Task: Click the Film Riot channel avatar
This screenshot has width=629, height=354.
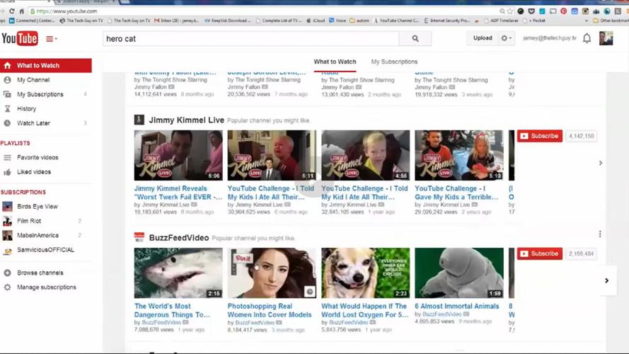Action: (7, 221)
